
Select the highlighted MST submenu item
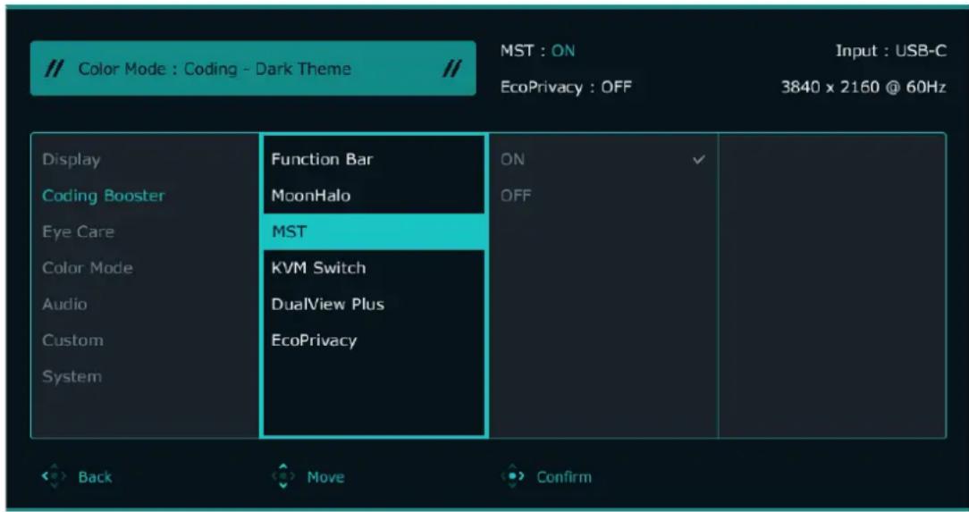click(374, 231)
